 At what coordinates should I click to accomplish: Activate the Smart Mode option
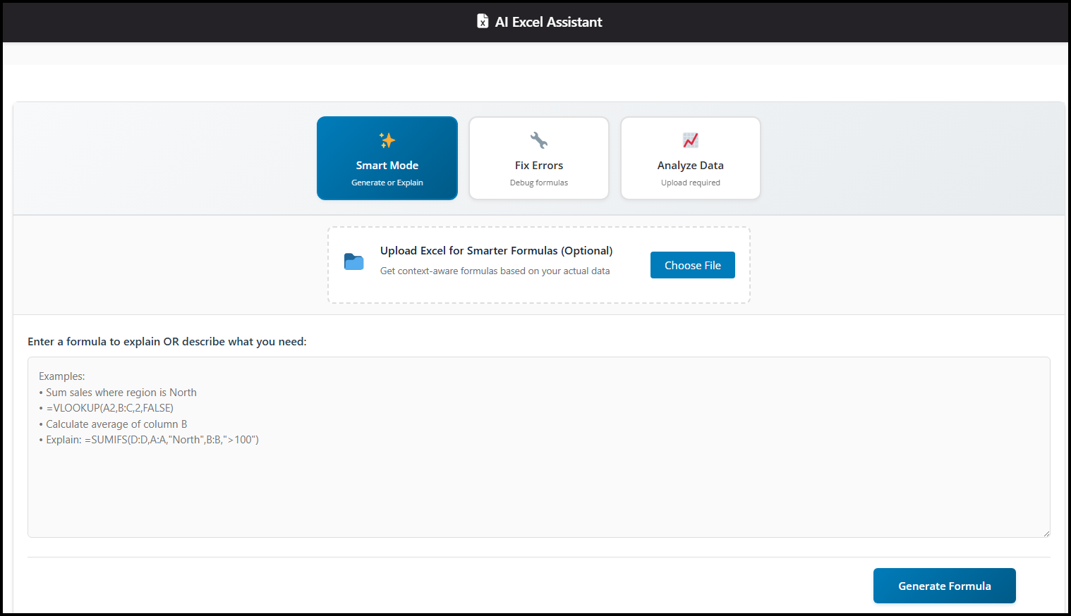[387, 158]
